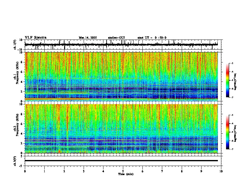The image size is (249, 192).
Task: Click the thick black ch.3 voltage trace
Action: point(121,161)
